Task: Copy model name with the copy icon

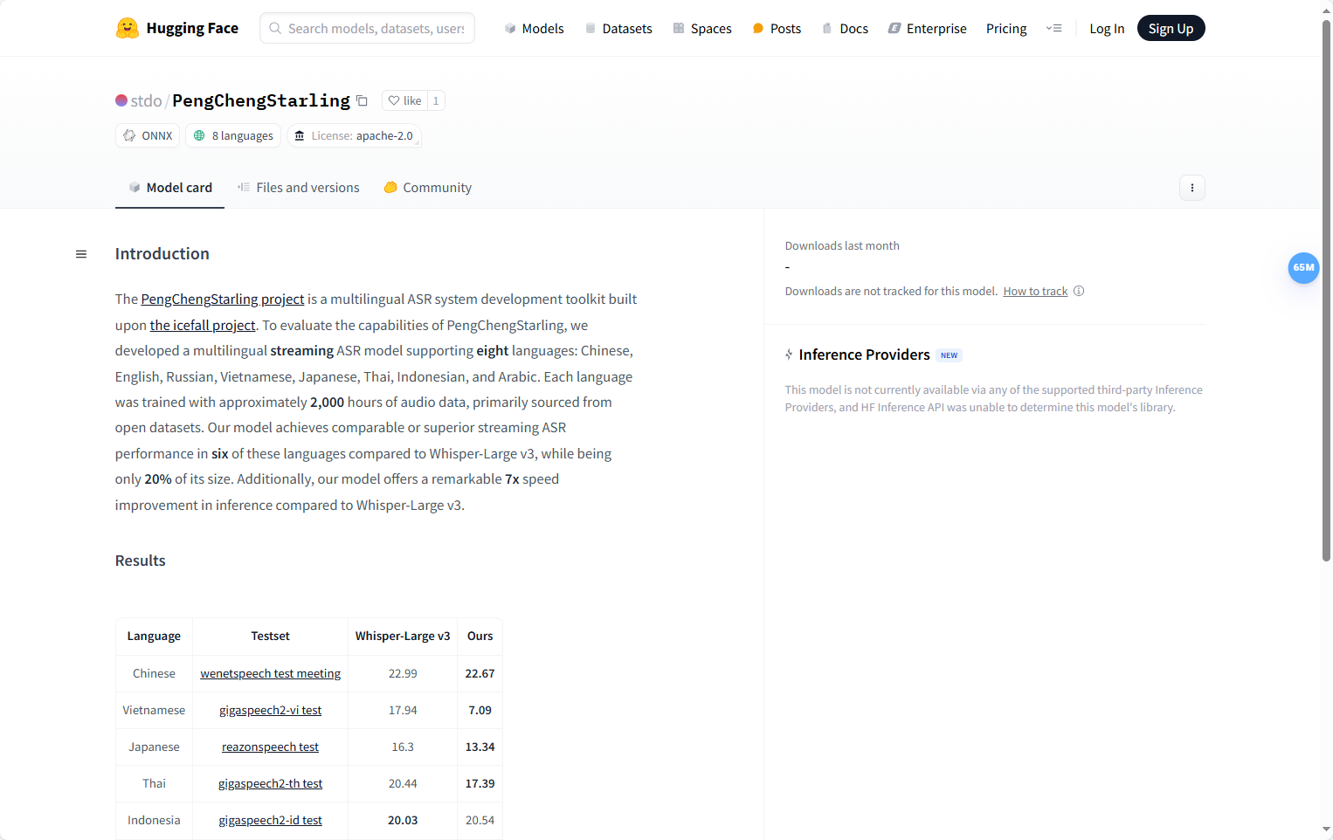Action: (362, 100)
